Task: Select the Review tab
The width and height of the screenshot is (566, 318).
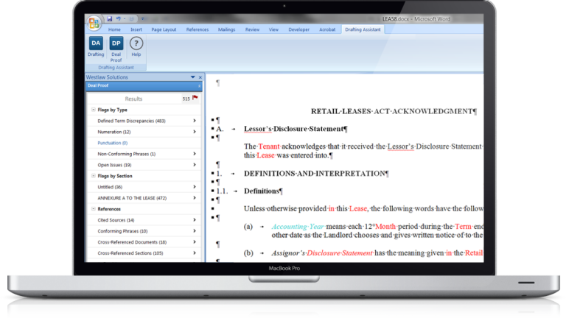Action: point(252,29)
